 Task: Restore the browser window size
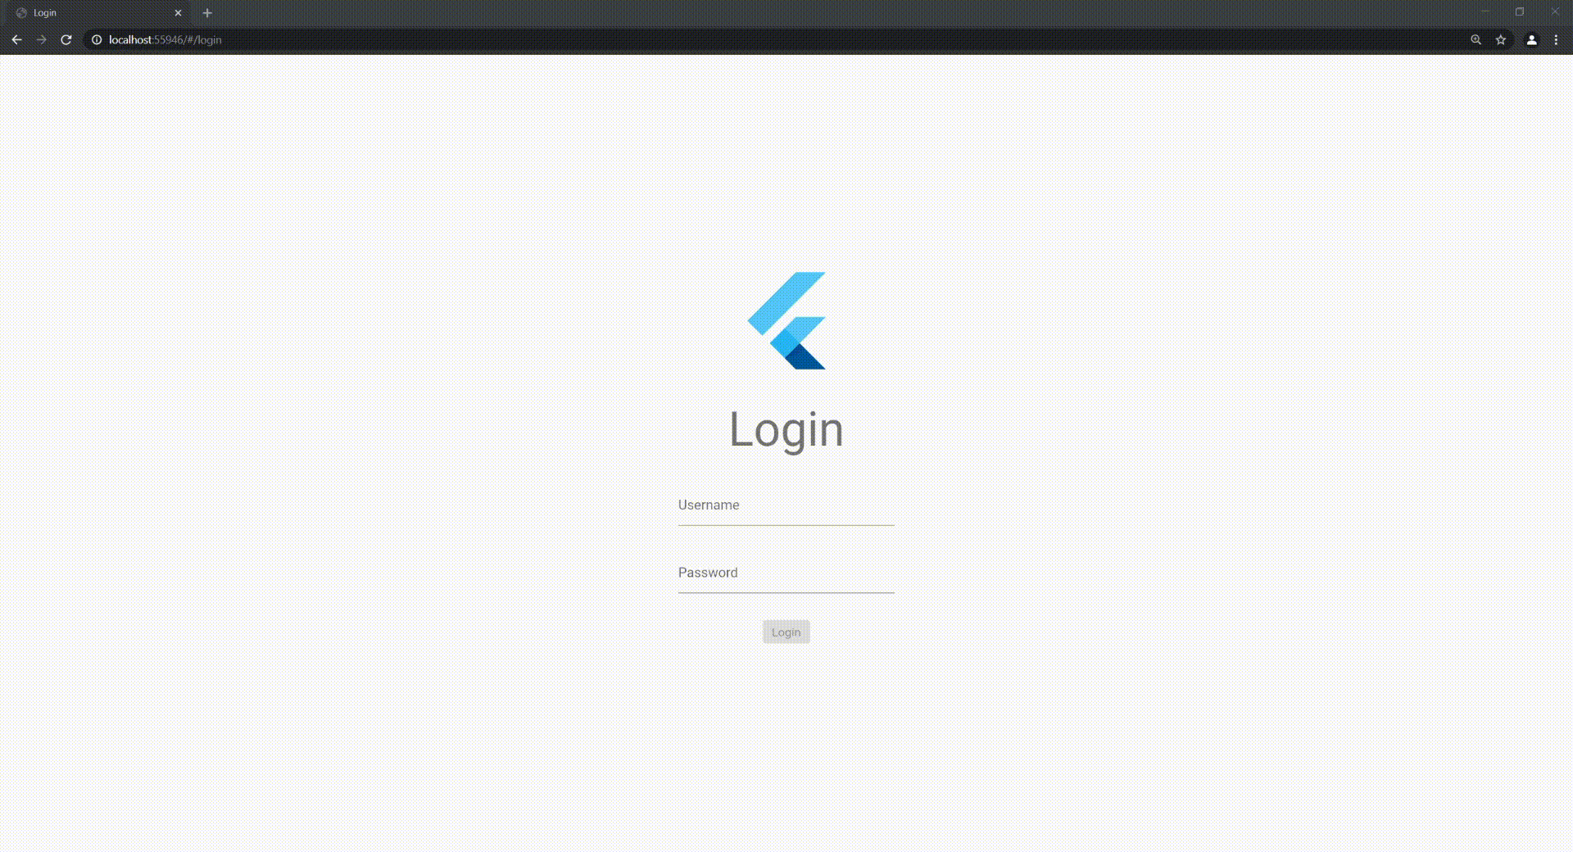[x=1520, y=11]
